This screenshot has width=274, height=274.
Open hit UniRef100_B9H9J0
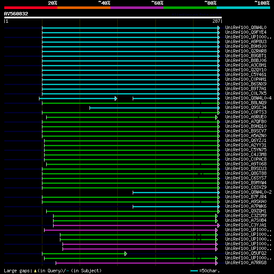[246, 47]
